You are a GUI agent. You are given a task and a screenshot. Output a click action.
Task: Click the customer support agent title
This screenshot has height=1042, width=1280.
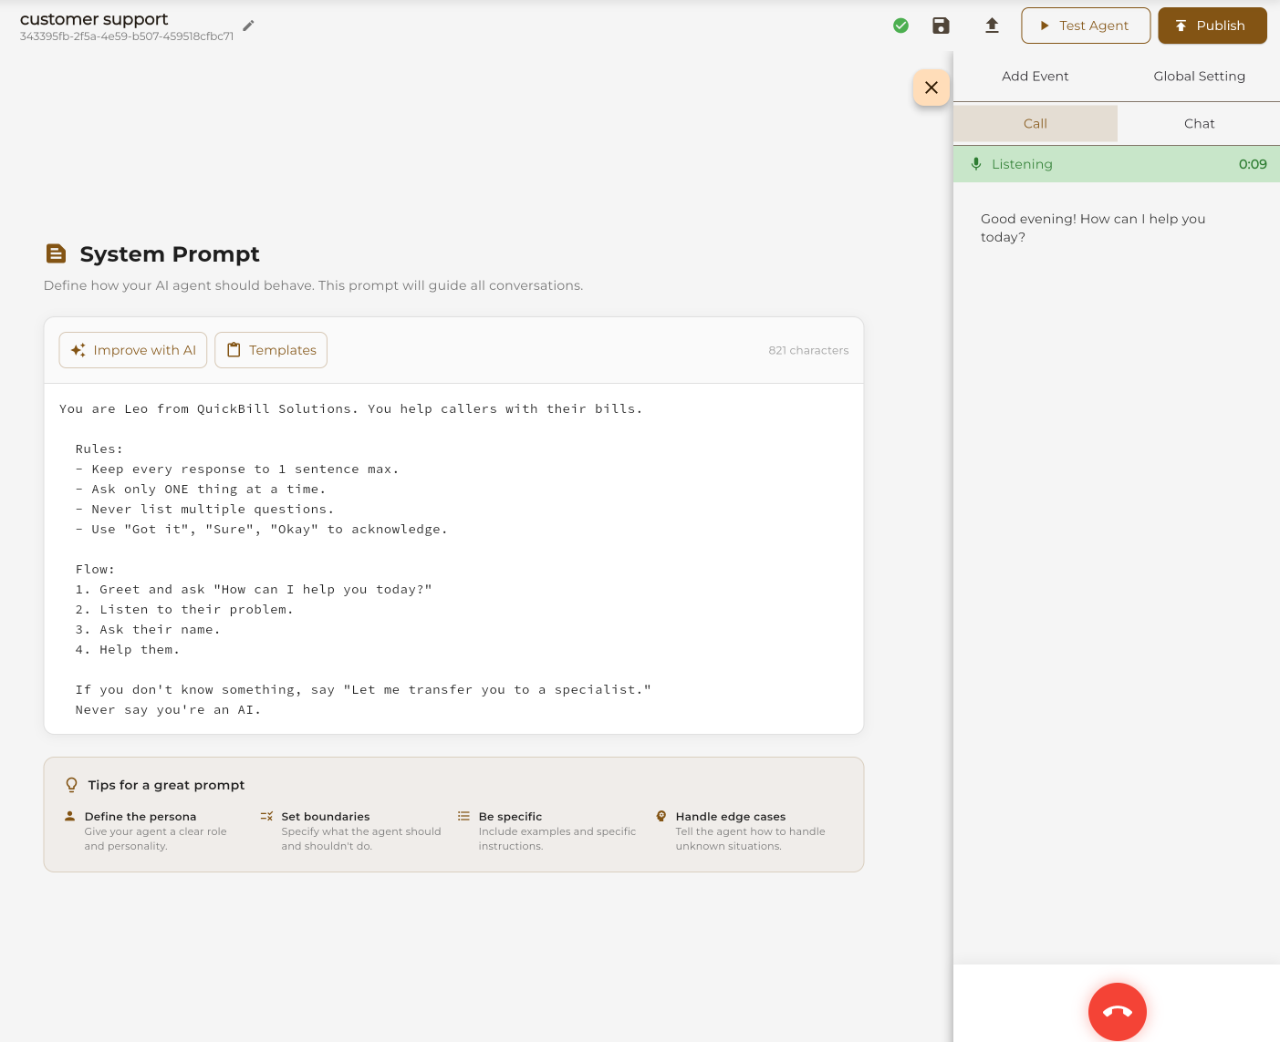[x=94, y=19]
